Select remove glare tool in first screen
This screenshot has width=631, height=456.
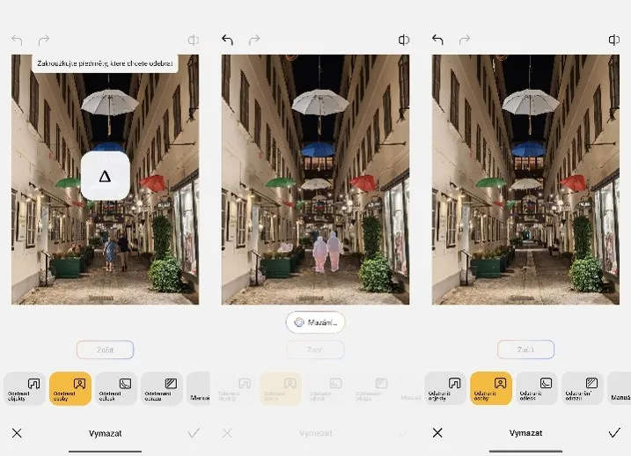(116, 388)
